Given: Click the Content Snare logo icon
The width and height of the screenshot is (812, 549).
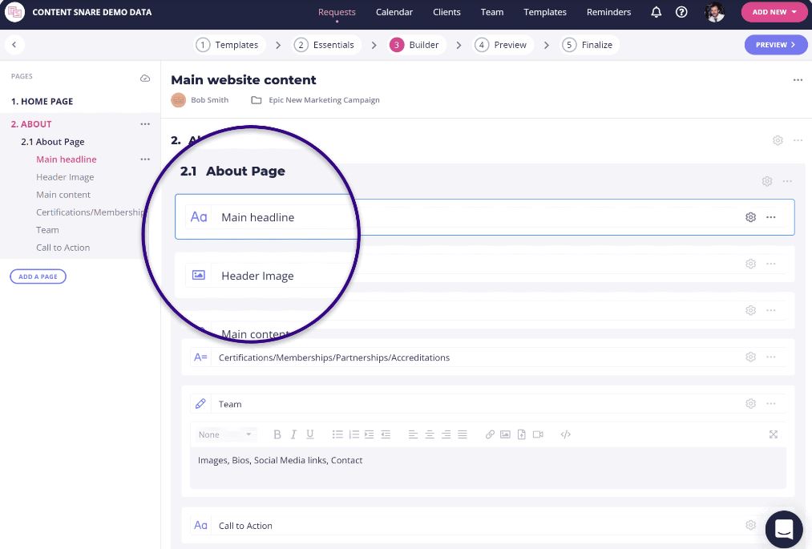Looking at the screenshot, I should [14, 12].
